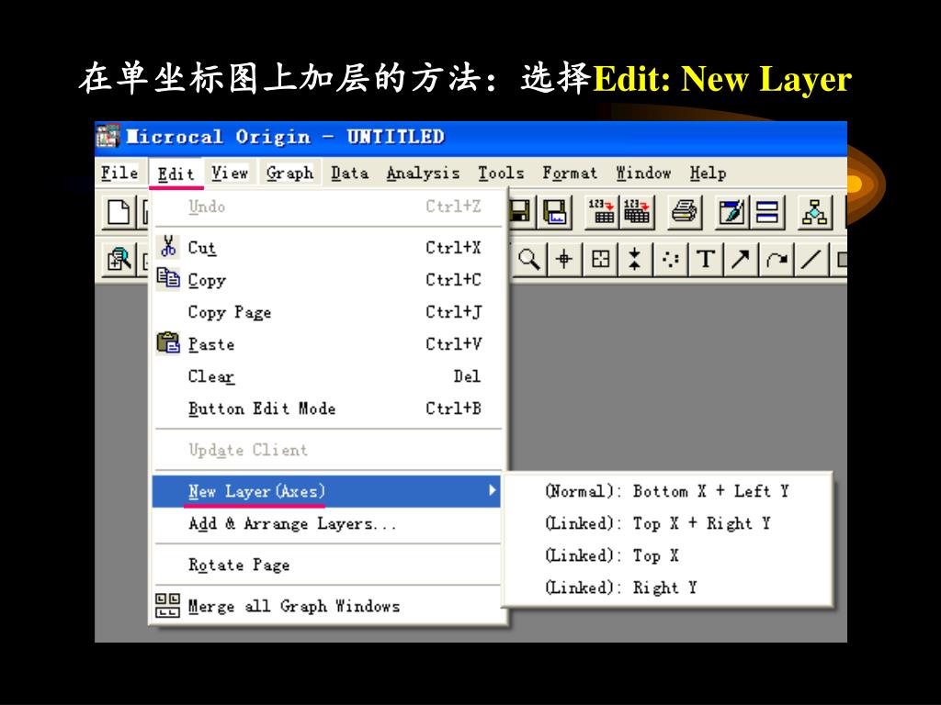Choose Copy Ctrl+C from the Edit menu
This screenshot has width=941, height=705.
click(x=327, y=279)
